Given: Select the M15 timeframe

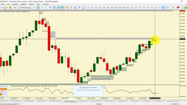Looking at the screenshot, I should 120,8.
